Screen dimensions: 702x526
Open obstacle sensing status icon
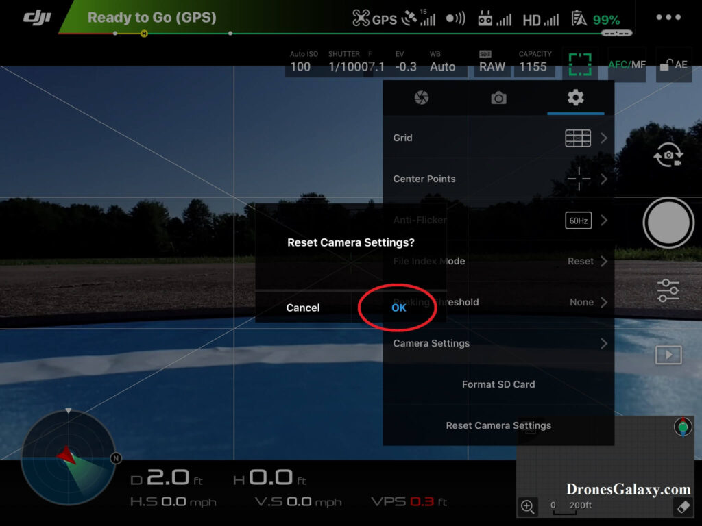click(x=456, y=18)
